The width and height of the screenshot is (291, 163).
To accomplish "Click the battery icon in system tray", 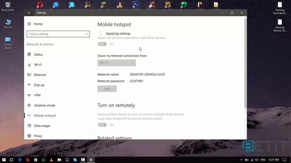I will 246,160.
